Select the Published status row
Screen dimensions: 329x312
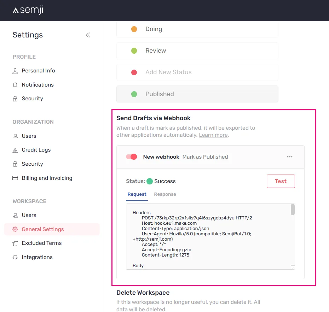197,94
